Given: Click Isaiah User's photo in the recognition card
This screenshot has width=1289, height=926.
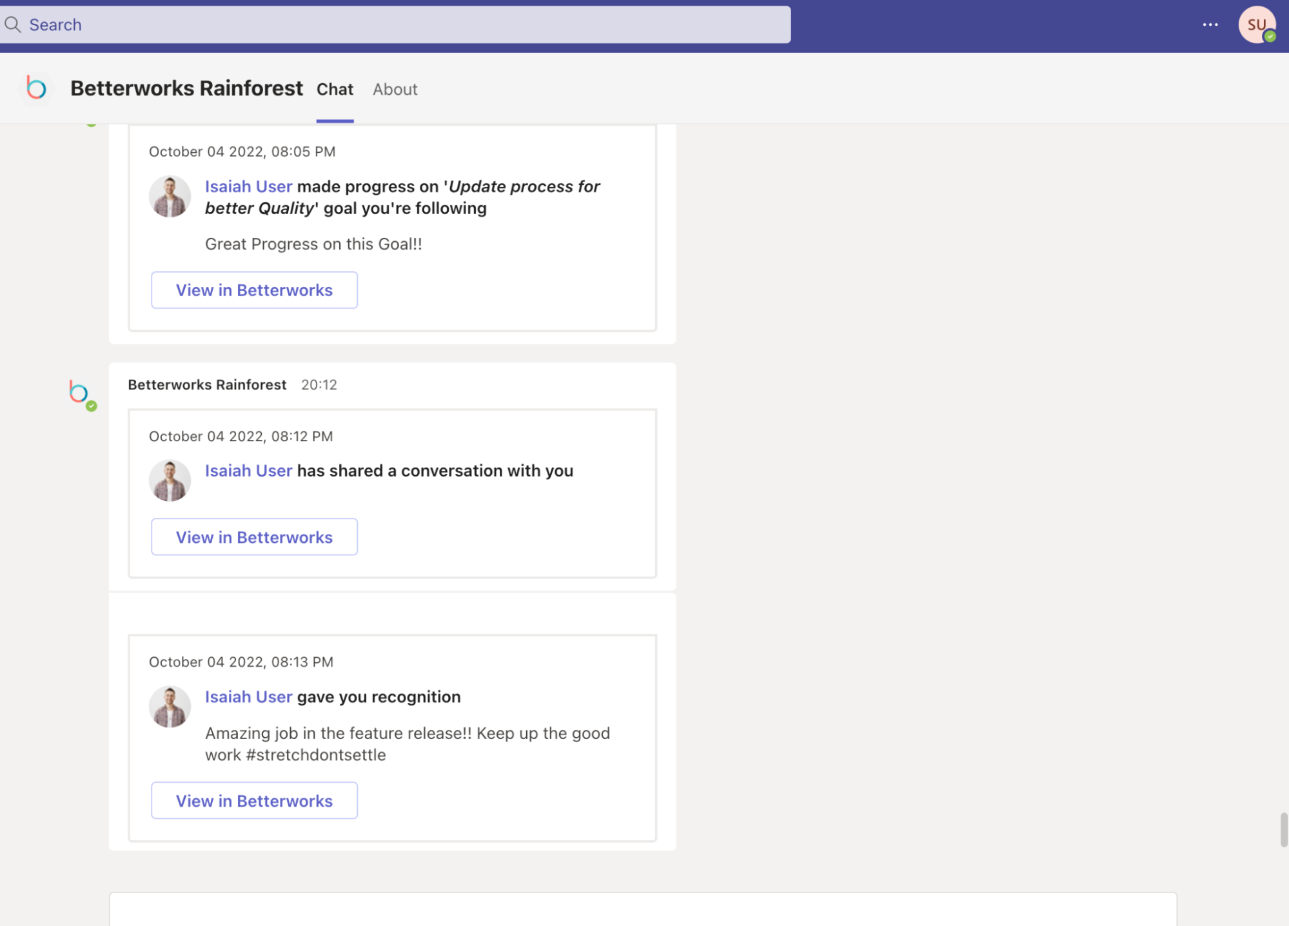Looking at the screenshot, I should [170, 707].
